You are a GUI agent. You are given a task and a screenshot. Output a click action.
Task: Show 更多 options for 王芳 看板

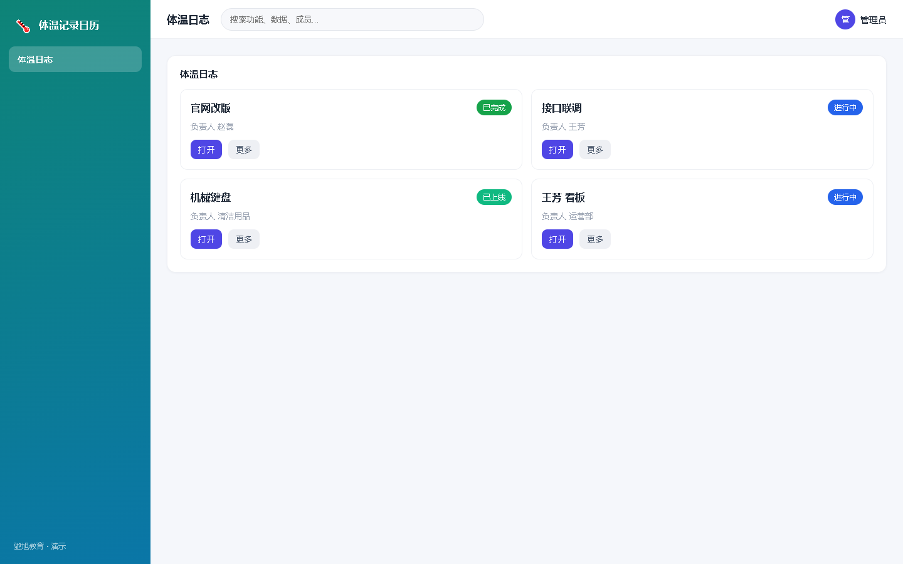tap(595, 239)
